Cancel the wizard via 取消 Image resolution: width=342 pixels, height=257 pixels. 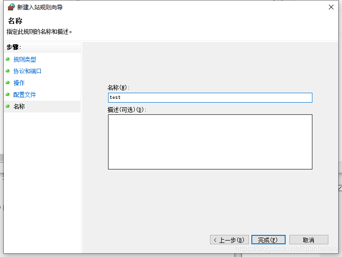(x=309, y=240)
